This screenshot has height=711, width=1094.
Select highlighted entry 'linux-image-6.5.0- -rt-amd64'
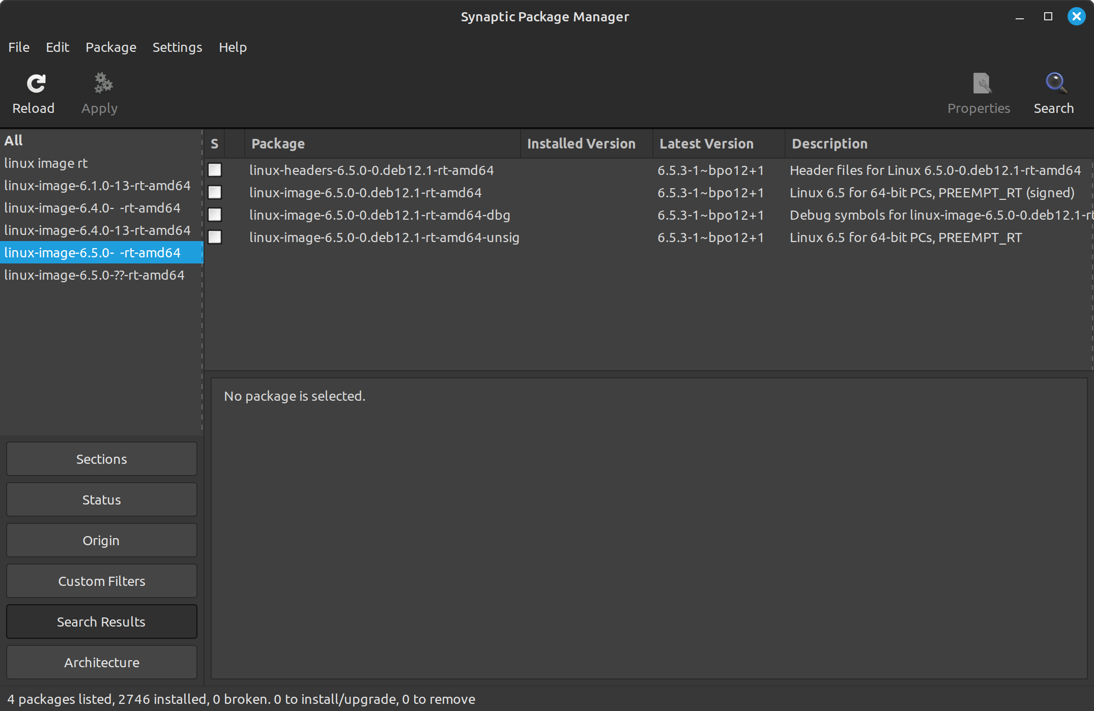(x=101, y=253)
